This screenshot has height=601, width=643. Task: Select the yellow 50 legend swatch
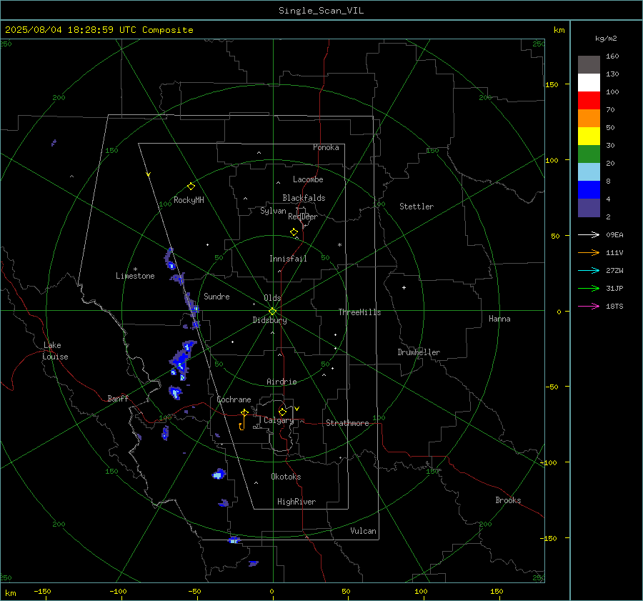[x=589, y=136]
